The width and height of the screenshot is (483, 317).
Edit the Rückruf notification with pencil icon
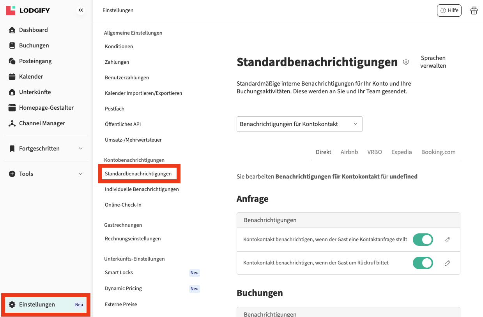[x=447, y=263]
